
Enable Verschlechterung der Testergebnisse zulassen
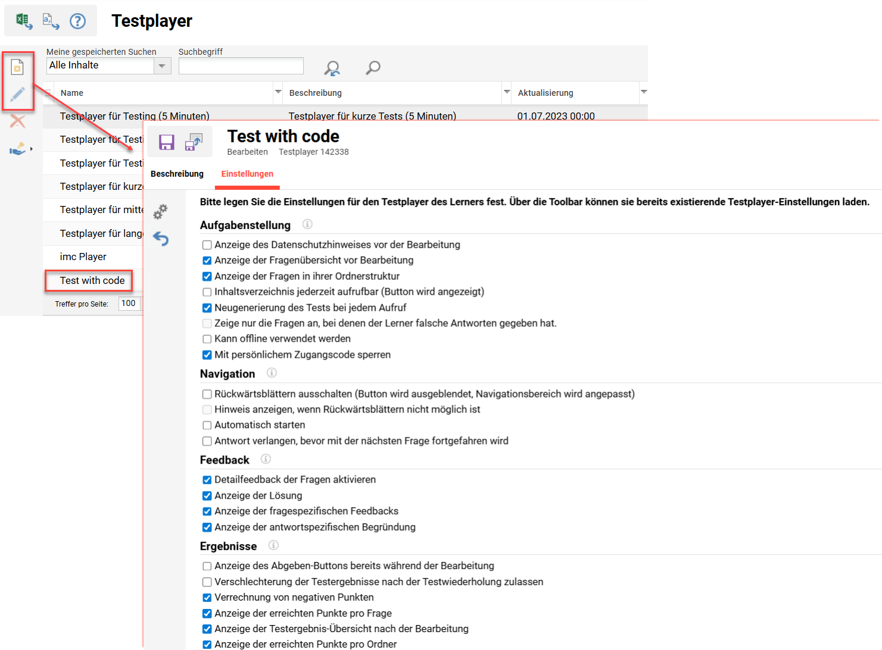point(207,582)
